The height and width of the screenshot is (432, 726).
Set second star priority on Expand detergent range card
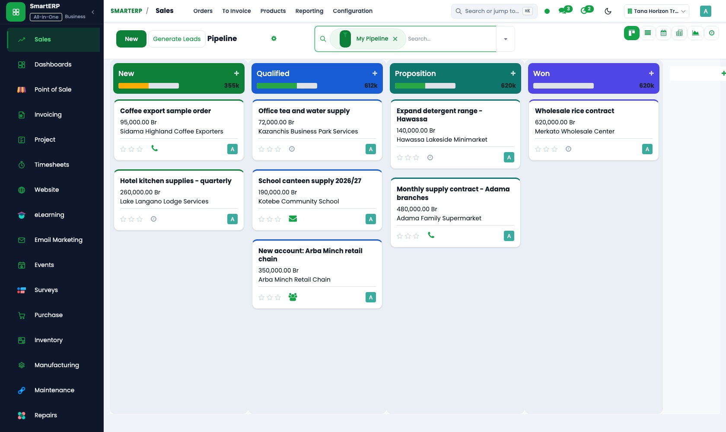pyautogui.click(x=408, y=157)
